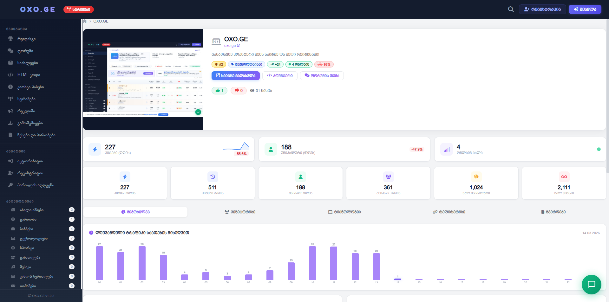Viewport: 609px width, 302px height.
Task: Click the key icon for პაროლის აღდგენა
Action: (x=10, y=185)
